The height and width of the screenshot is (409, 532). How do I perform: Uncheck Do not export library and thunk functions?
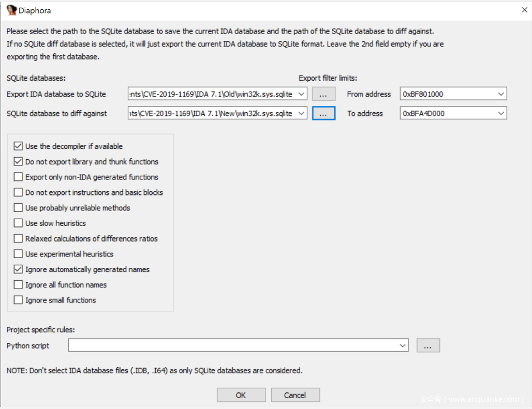(19, 162)
